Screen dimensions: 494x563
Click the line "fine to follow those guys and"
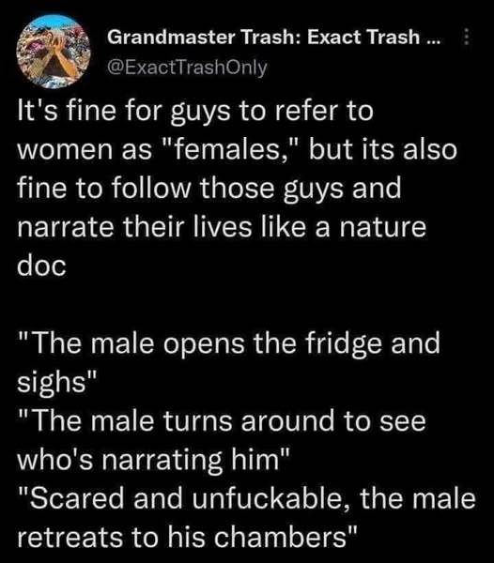(x=209, y=189)
